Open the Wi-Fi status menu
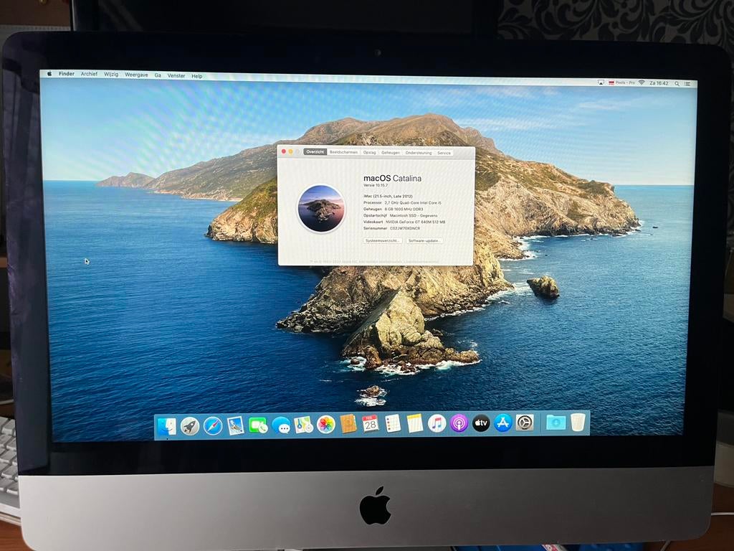This screenshot has height=551, width=734. (x=642, y=83)
